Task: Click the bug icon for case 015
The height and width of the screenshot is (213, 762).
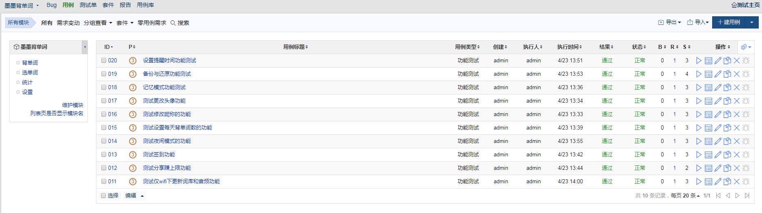Action: click(x=746, y=128)
